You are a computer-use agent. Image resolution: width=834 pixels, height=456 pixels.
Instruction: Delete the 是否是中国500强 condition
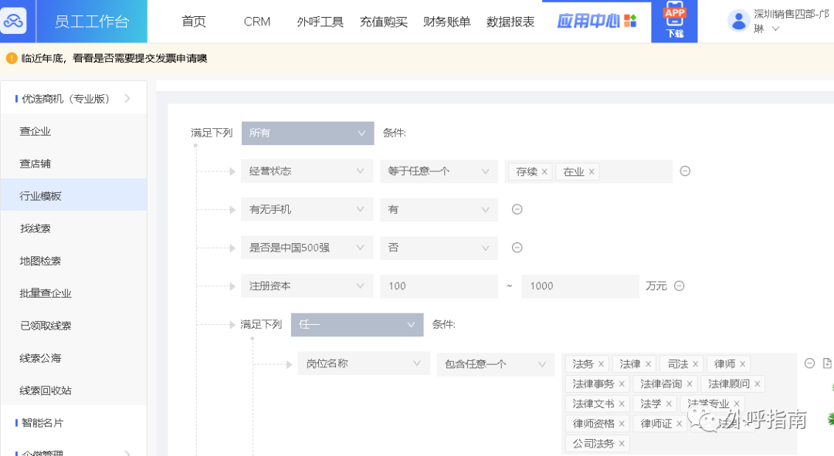tap(517, 248)
